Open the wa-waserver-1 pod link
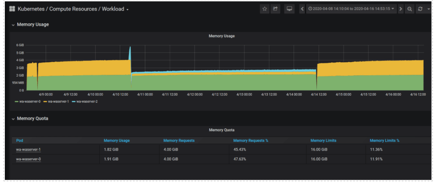Viewport: 442px width, 188px height. (x=28, y=149)
